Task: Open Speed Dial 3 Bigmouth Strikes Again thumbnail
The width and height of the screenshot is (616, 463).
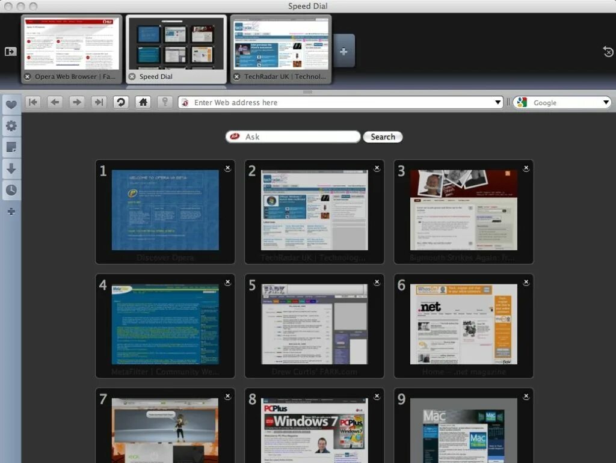Action: pyautogui.click(x=464, y=210)
